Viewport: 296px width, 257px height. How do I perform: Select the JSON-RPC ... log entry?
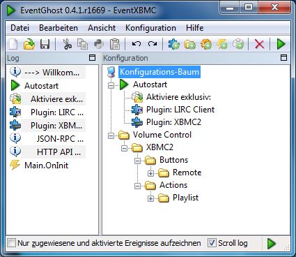click(60, 139)
